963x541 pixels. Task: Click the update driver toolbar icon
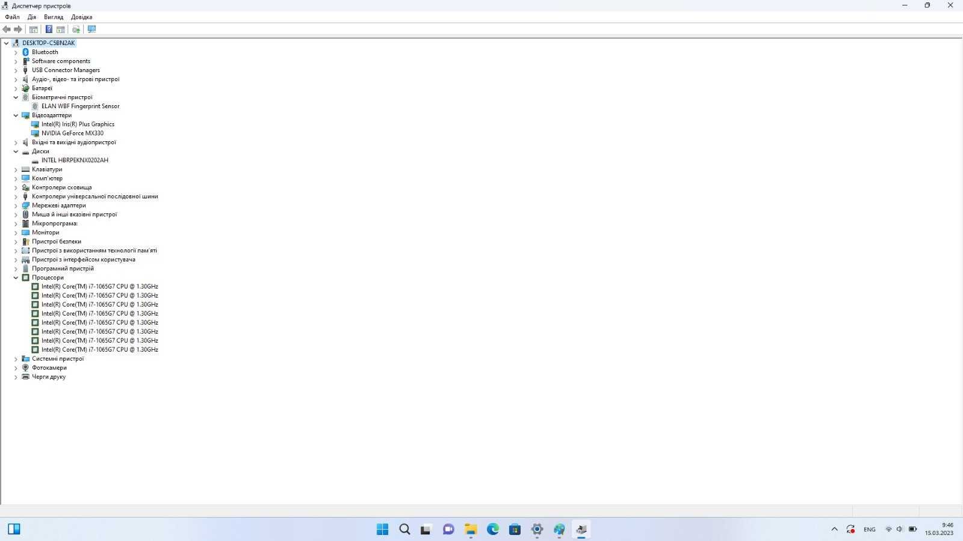pyautogui.click(x=76, y=29)
